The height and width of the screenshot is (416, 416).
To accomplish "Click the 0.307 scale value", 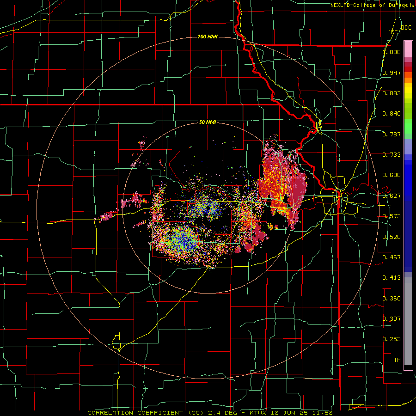I will click(392, 319).
